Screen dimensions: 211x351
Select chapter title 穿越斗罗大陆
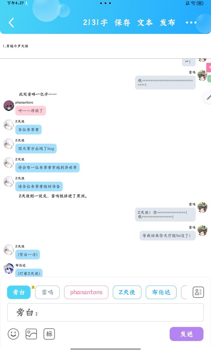[x=17, y=46]
